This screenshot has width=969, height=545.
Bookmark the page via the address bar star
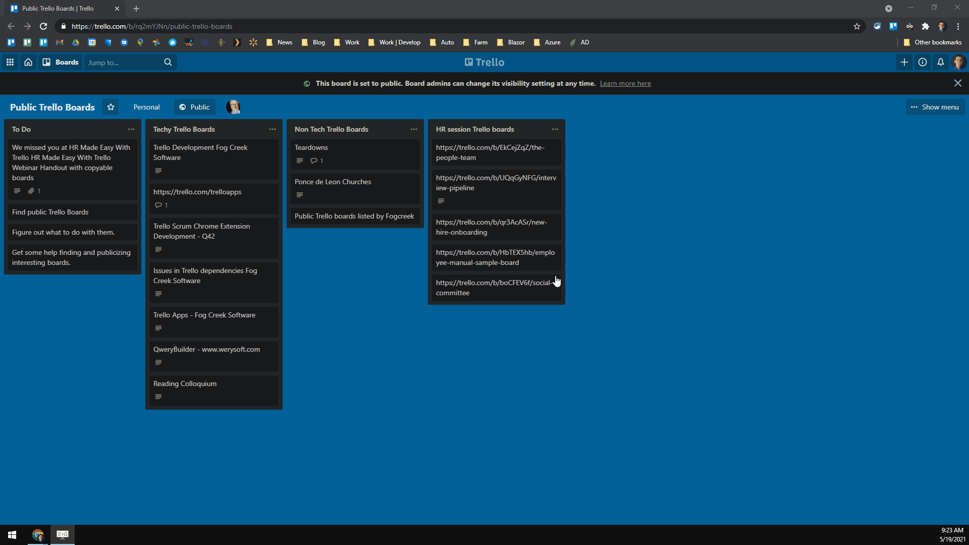coord(856,26)
